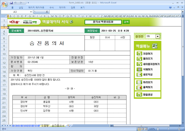Click the zoom out minus button

158,129
